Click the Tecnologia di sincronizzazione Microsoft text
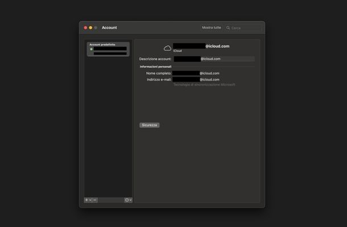The image size is (347, 227). point(204,85)
